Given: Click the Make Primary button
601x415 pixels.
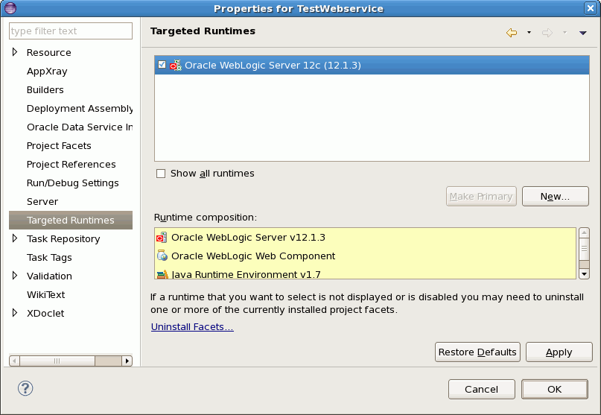Looking at the screenshot, I should (x=481, y=197).
